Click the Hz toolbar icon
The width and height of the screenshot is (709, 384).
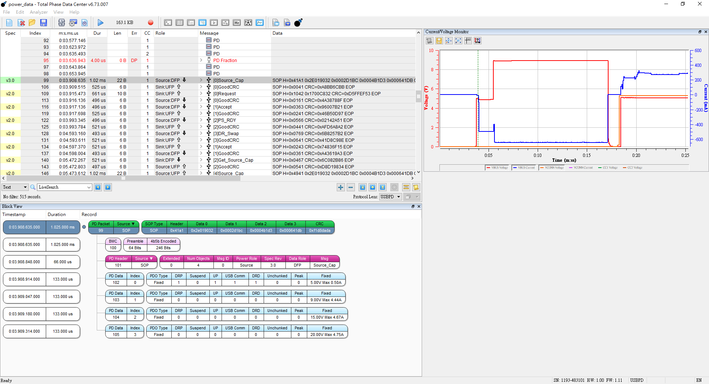(237, 23)
